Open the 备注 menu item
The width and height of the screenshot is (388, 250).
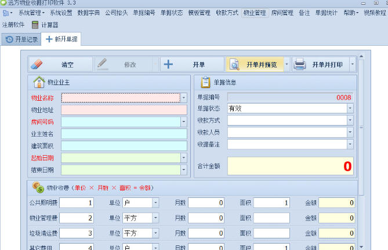pyautogui.click(x=304, y=13)
